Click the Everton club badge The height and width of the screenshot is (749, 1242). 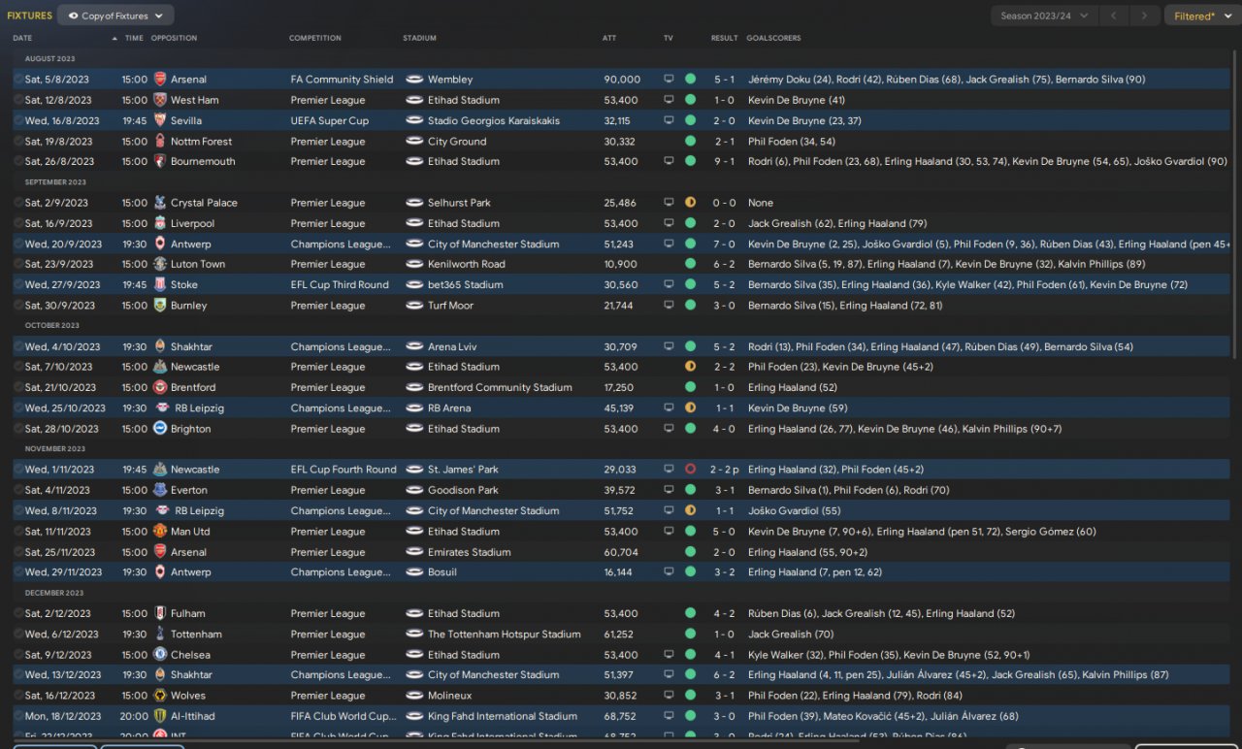point(160,490)
